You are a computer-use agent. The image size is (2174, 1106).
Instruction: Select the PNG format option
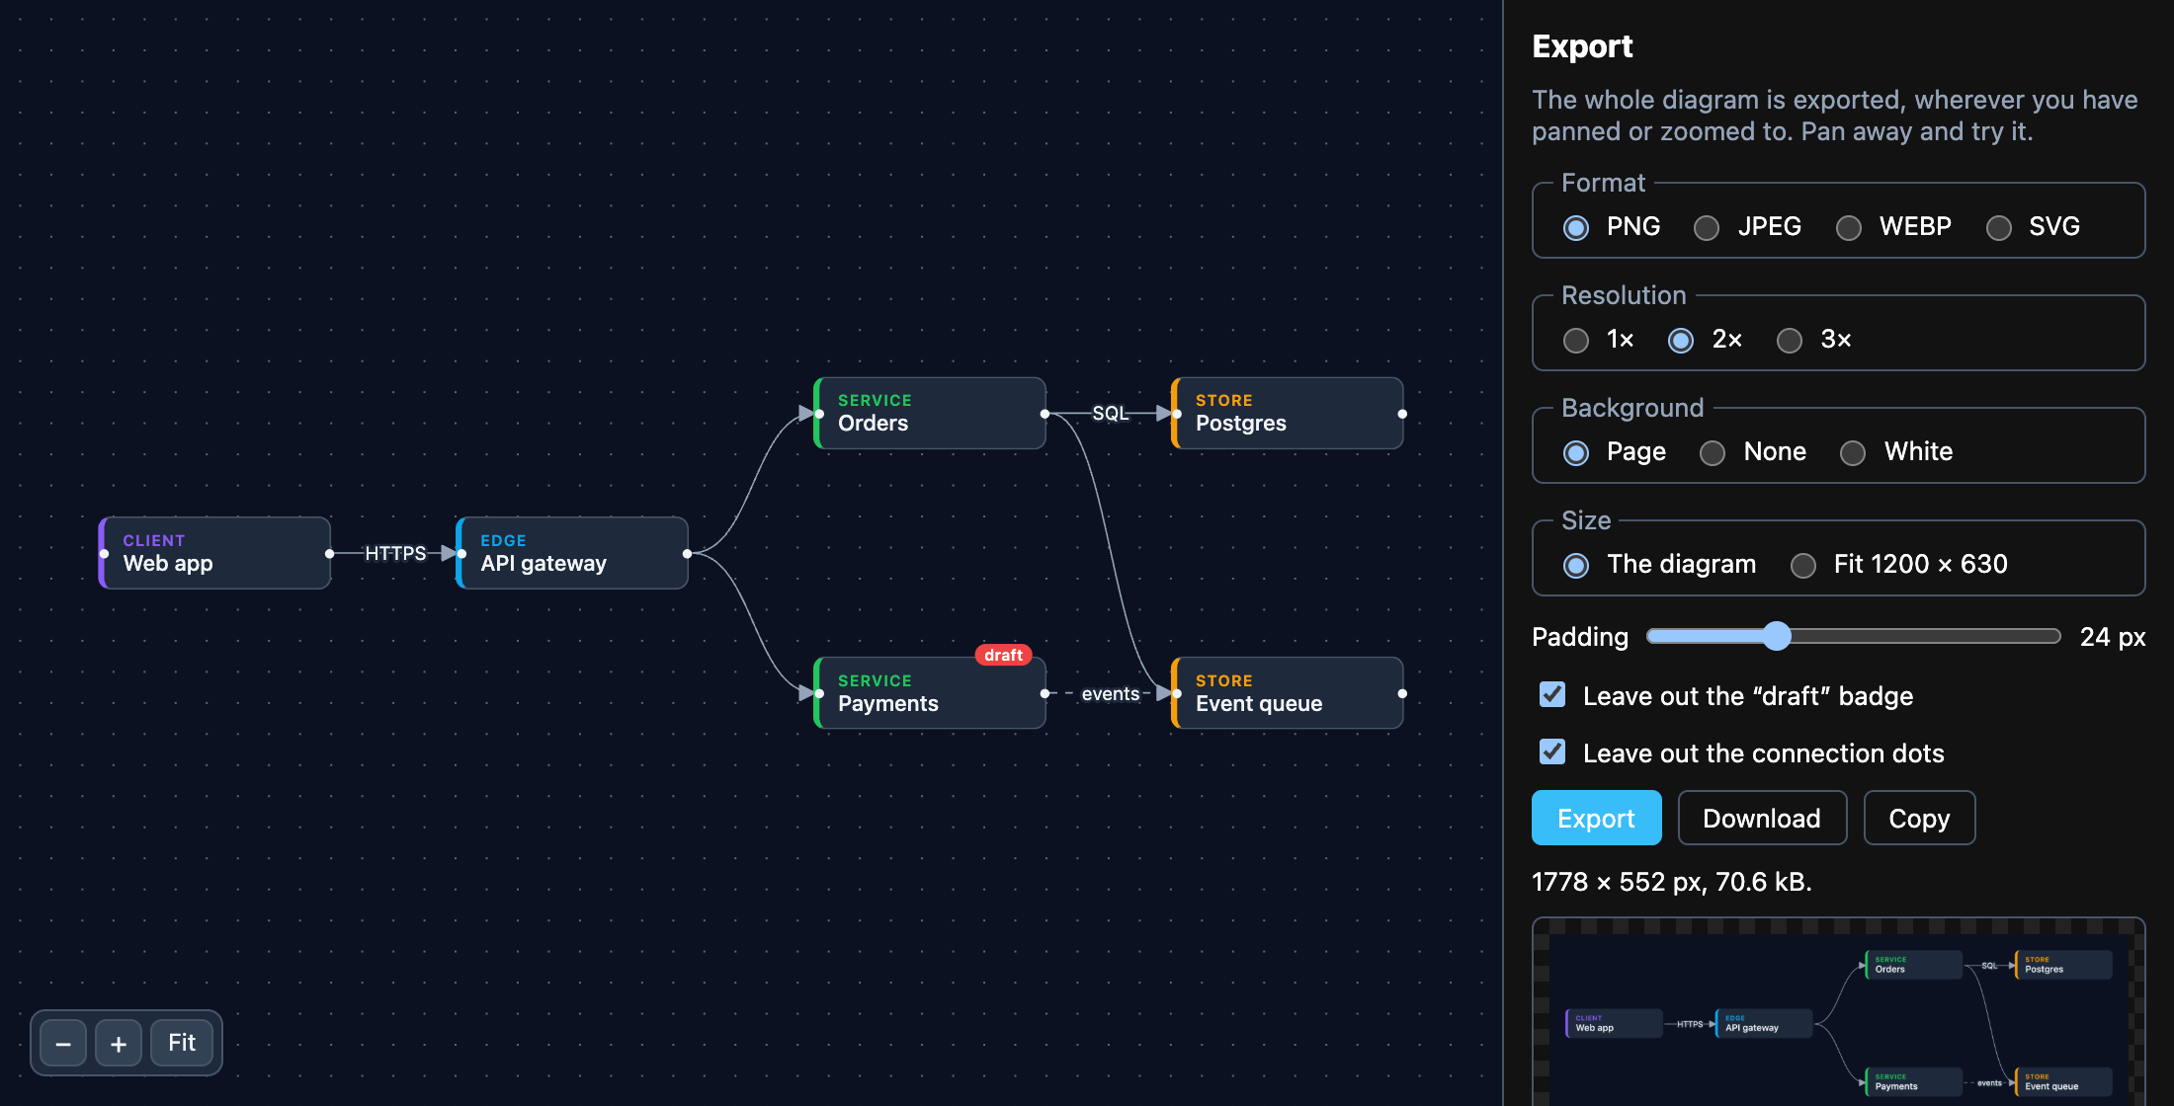1576,228
